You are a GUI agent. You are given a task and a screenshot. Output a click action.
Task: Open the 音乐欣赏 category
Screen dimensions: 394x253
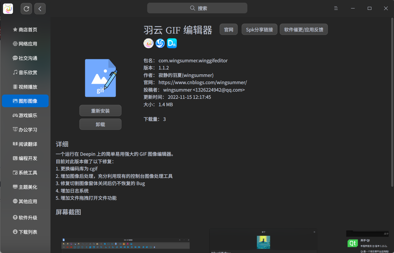(x=25, y=72)
